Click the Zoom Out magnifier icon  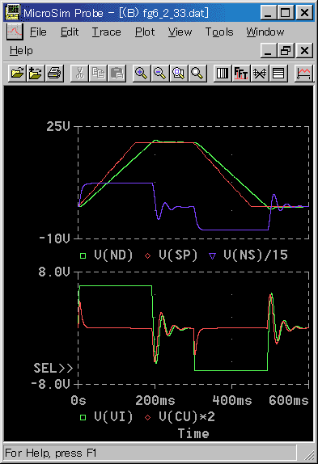159,73
